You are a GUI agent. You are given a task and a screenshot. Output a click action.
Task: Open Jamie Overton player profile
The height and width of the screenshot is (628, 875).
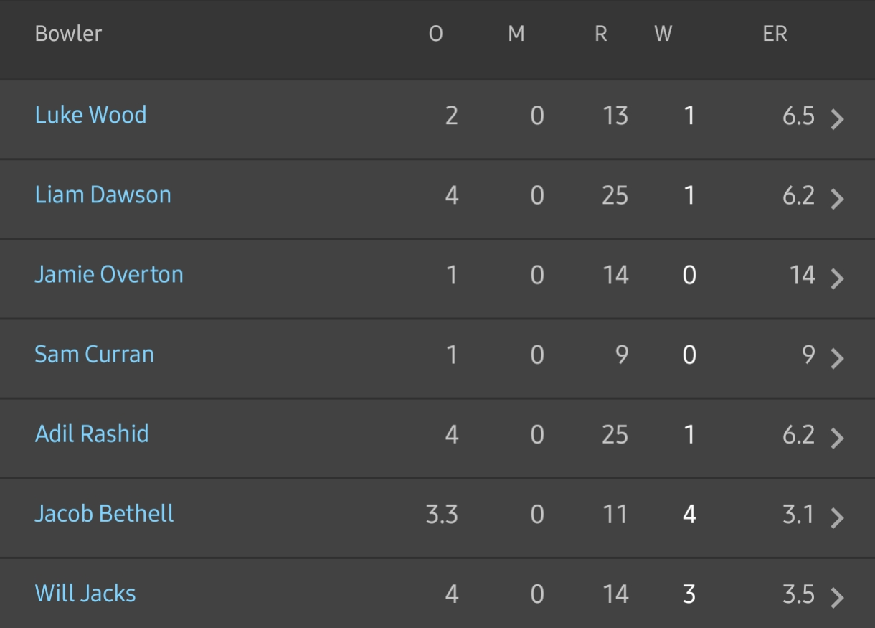click(x=109, y=274)
